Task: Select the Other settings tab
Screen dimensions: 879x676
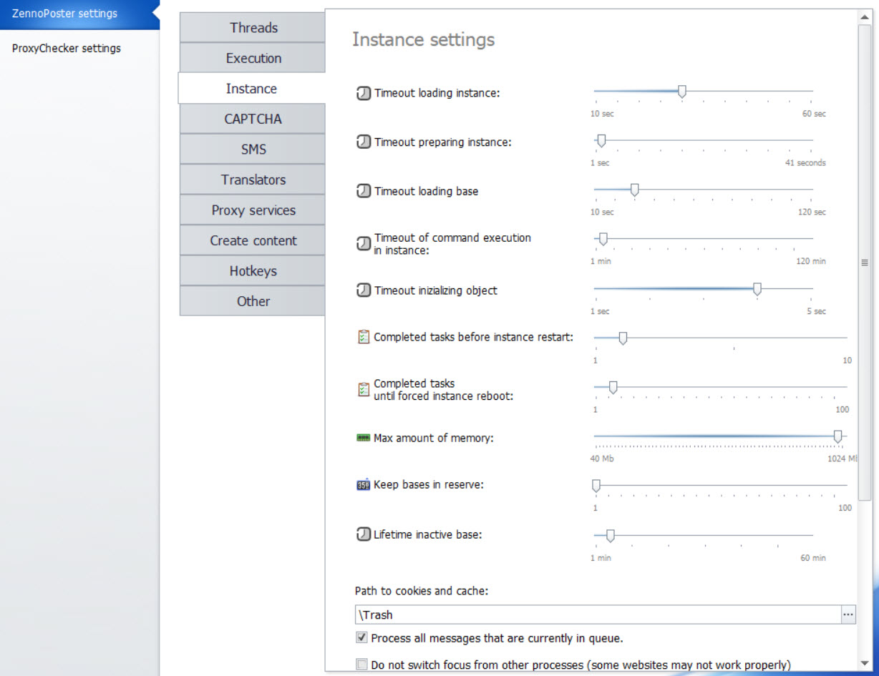Action: pyautogui.click(x=253, y=301)
